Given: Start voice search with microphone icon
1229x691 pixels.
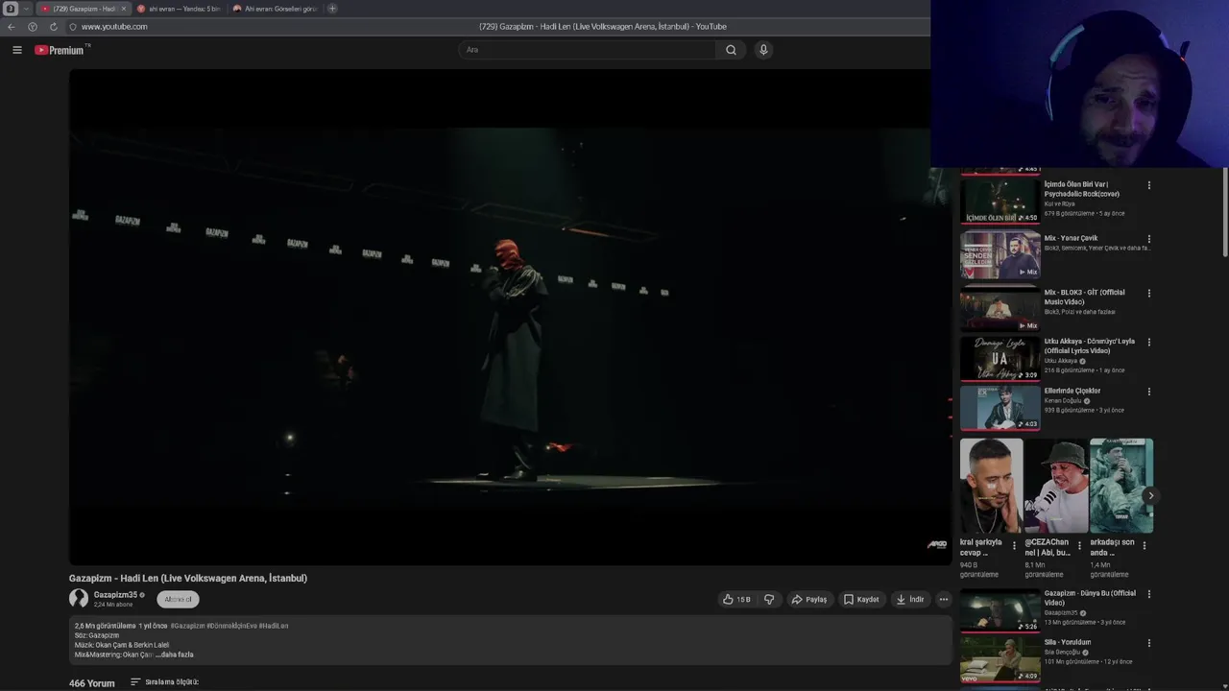Looking at the screenshot, I should click(763, 50).
